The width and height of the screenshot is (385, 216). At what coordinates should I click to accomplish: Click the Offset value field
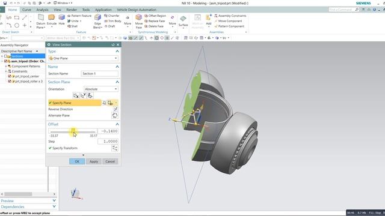pyautogui.click(x=108, y=131)
